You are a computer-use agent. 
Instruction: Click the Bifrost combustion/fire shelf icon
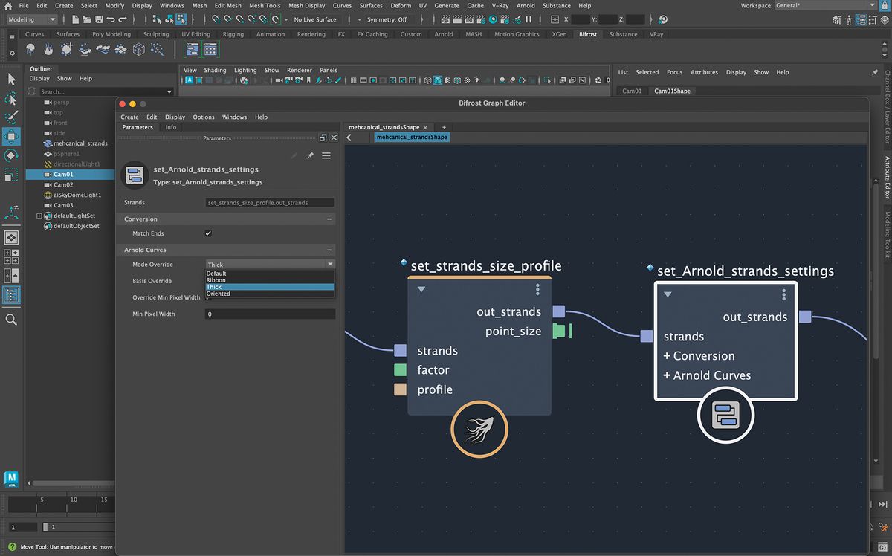(x=48, y=51)
